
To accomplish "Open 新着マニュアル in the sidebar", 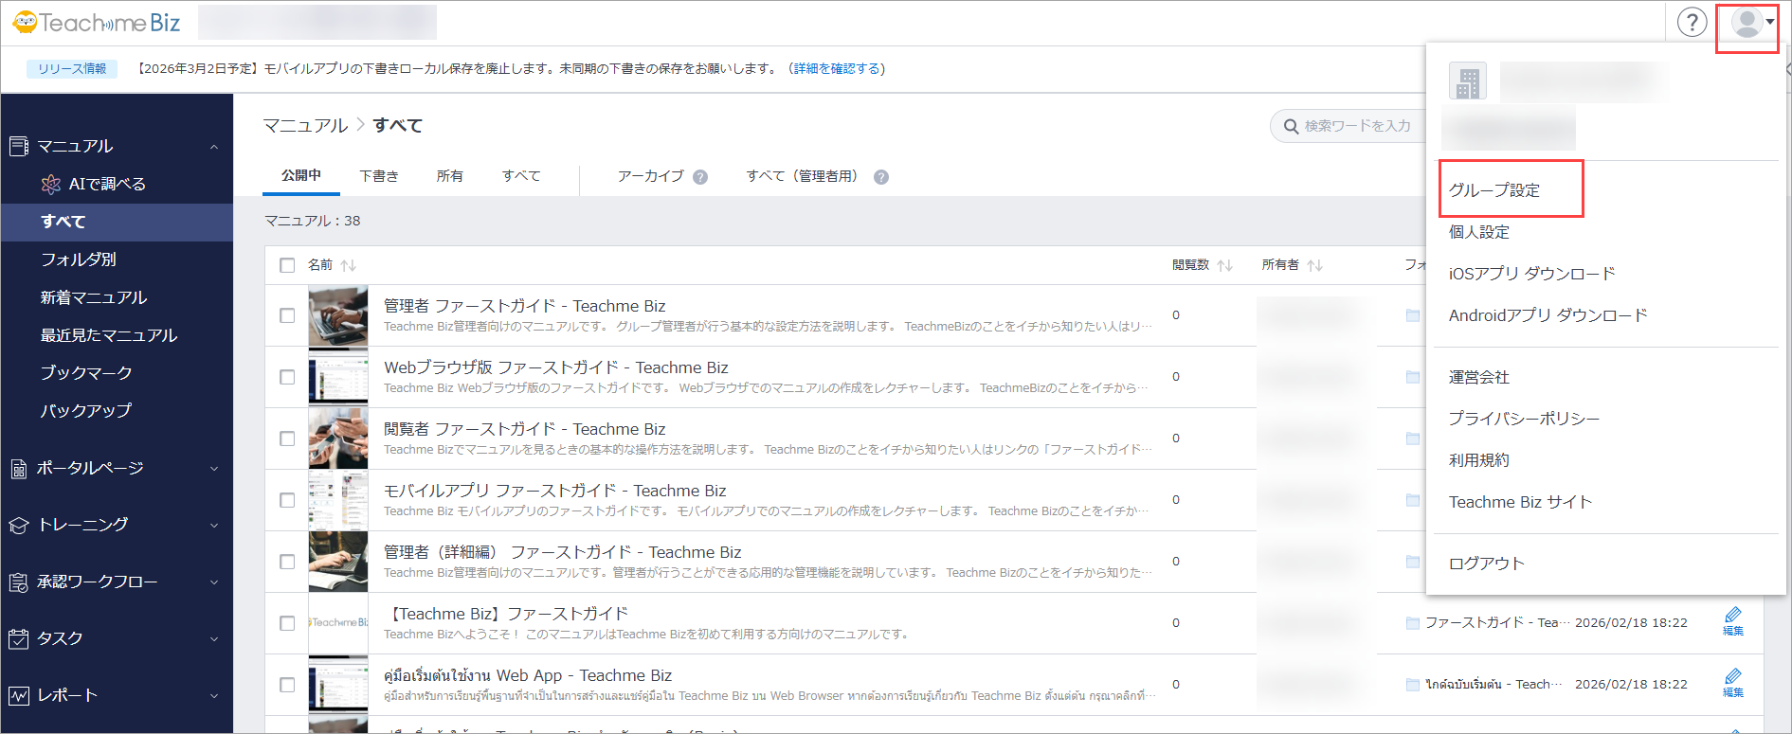I will (94, 297).
